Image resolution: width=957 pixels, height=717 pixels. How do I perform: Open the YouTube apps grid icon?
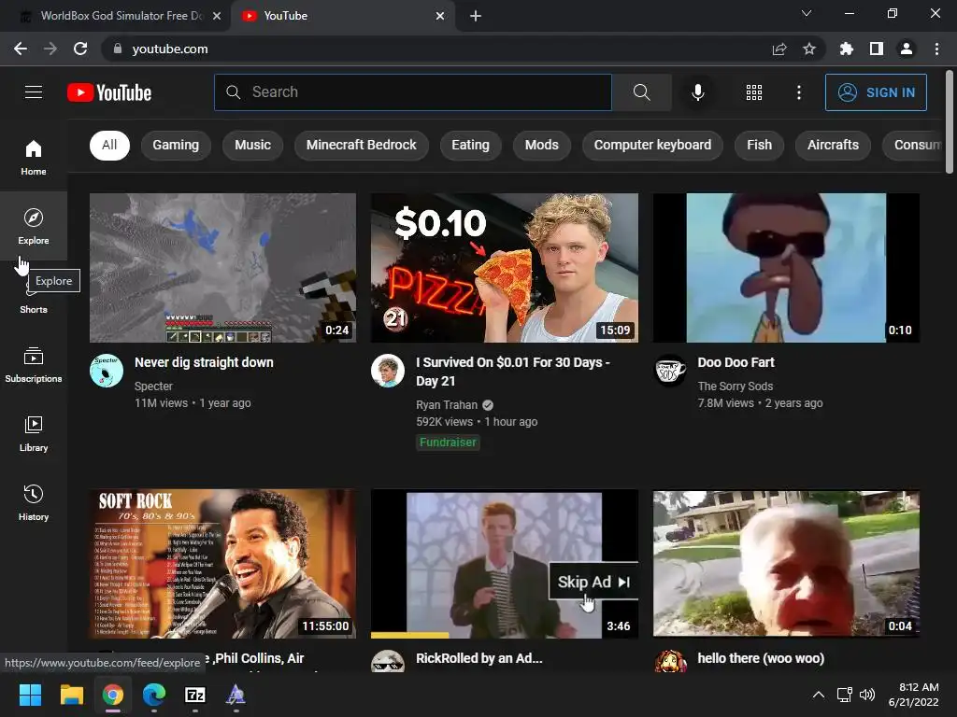(x=754, y=92)
